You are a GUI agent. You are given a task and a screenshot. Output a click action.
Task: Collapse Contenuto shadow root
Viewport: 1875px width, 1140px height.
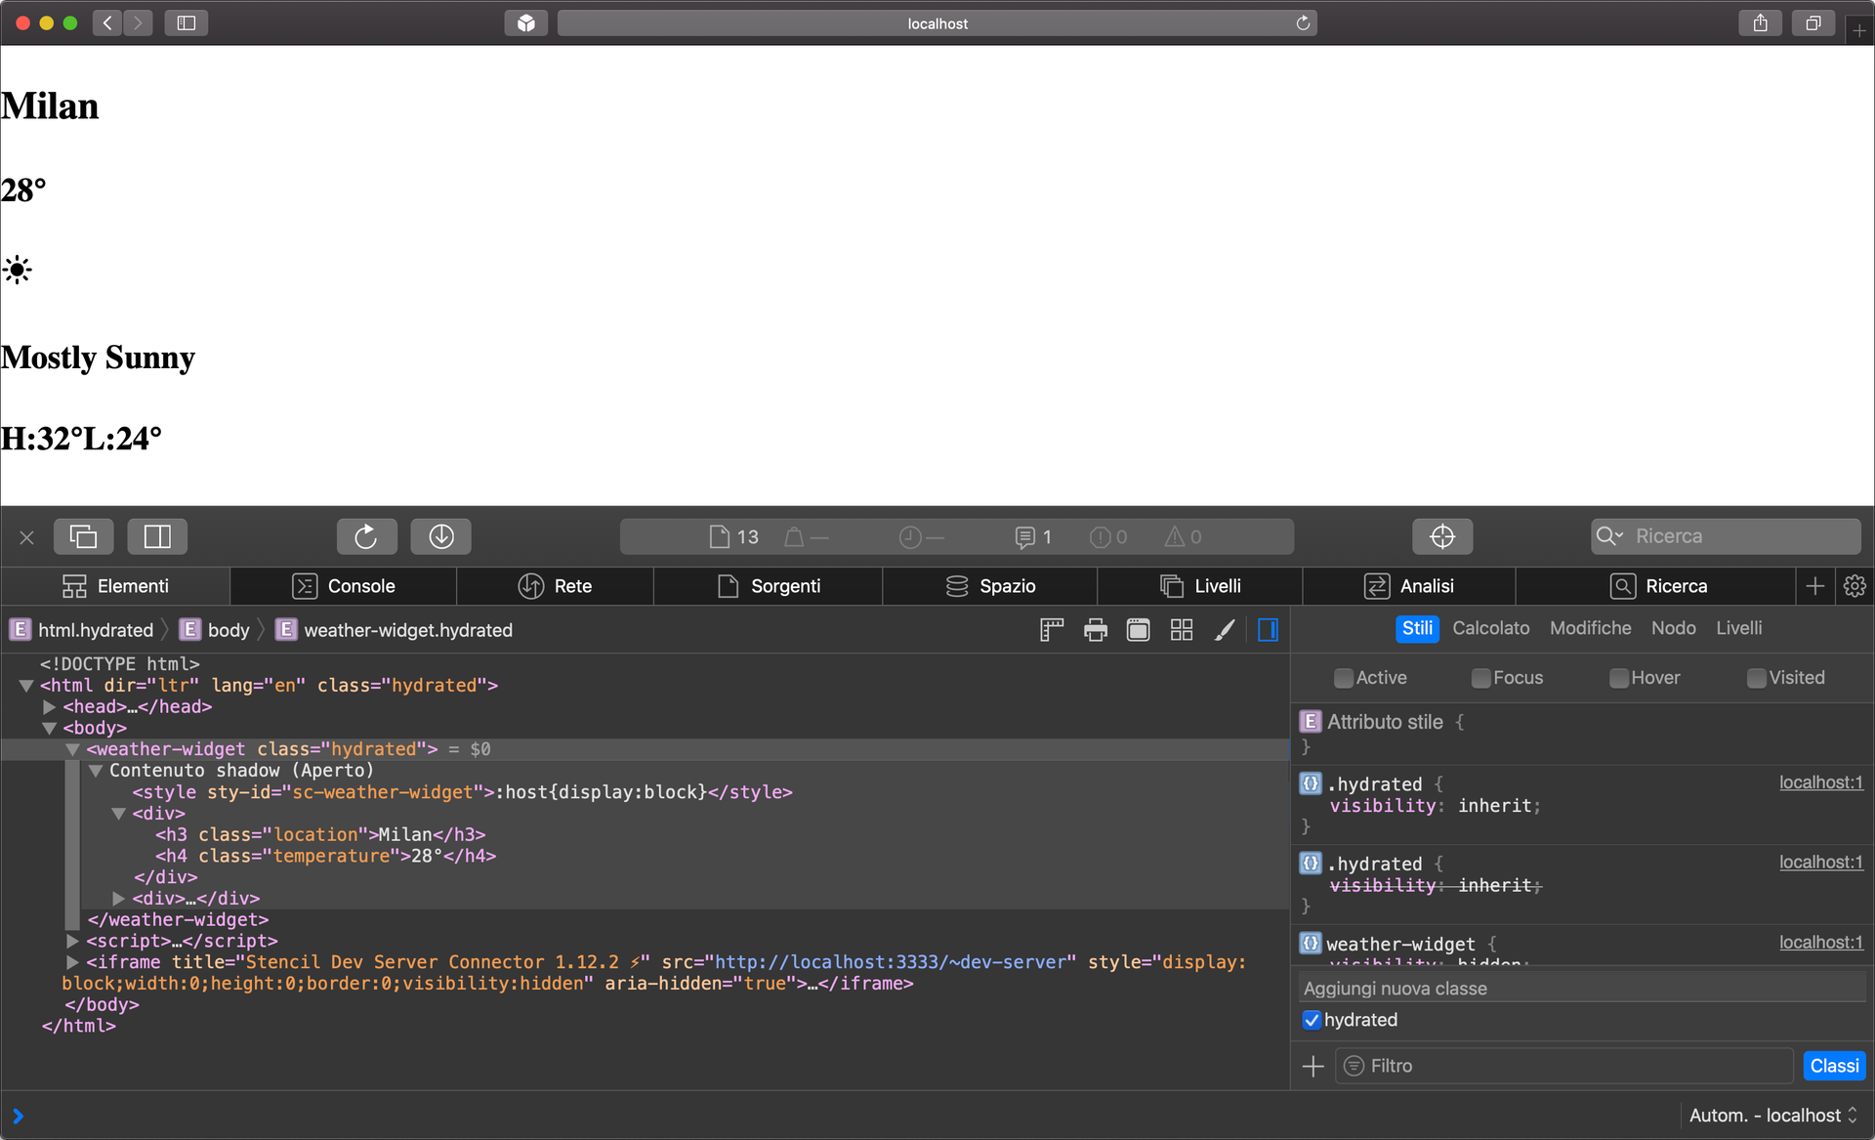[x=96, y=771]
